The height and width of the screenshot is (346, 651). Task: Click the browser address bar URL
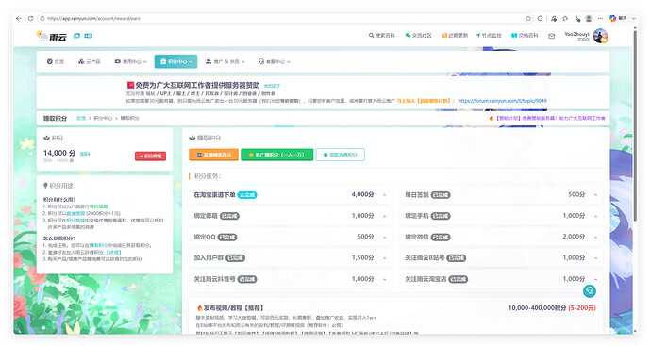[93, 18]
